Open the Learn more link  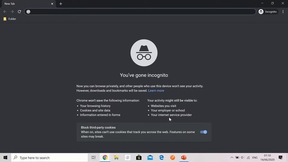click(156, 90)
